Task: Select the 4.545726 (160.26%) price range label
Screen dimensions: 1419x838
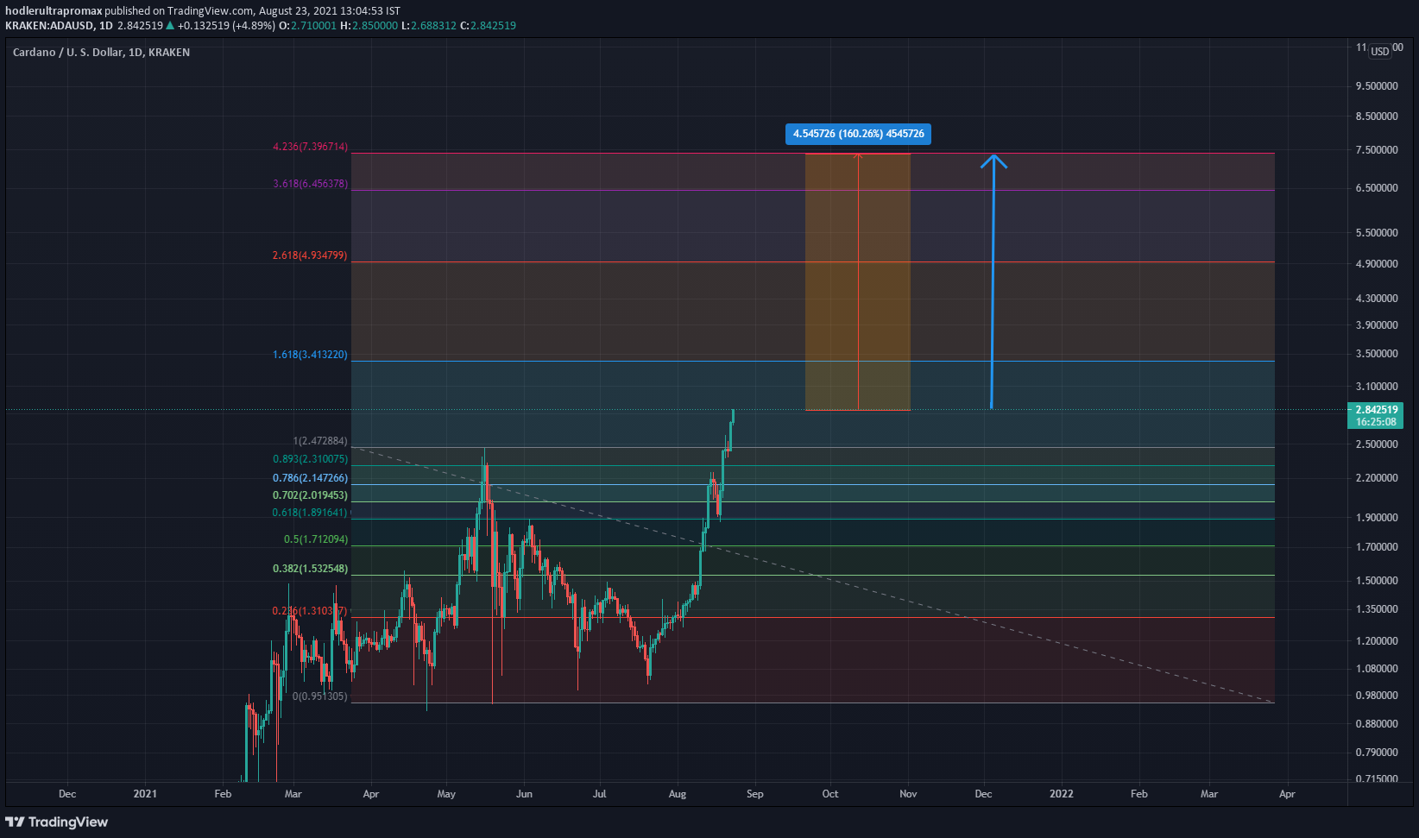Action: click(859, 134)
